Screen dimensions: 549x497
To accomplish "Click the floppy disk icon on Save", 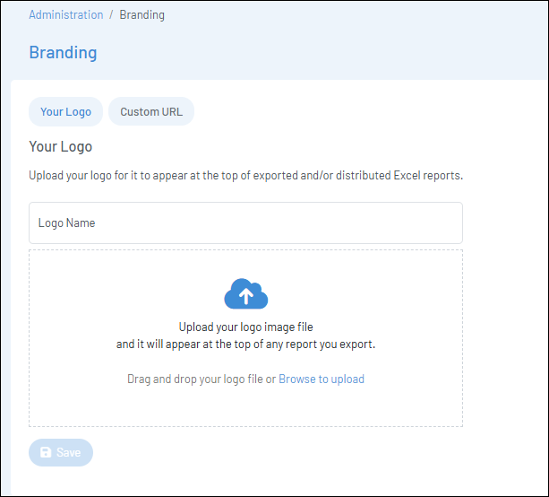I will pyautogui.click(x=46, y=453).
